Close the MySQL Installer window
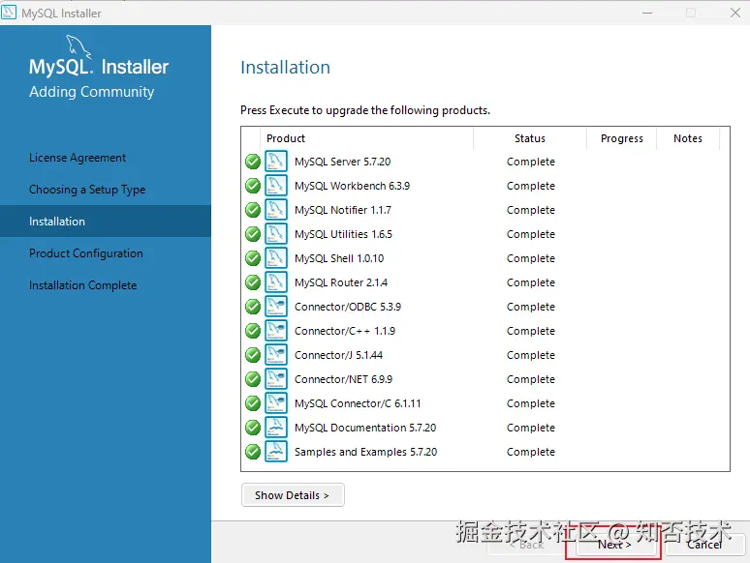Image resolution: width=750 pixels, height=563 pixels. pyautogui.click(x=735, y=13)
